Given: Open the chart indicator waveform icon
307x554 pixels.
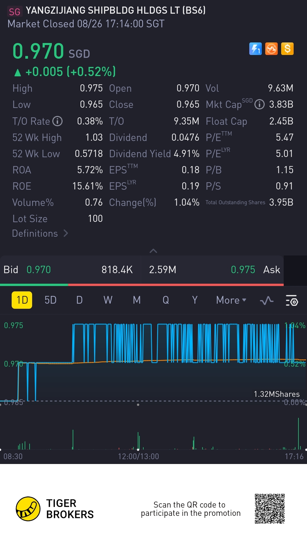Looking at the screenshot, I should point(267,300).
